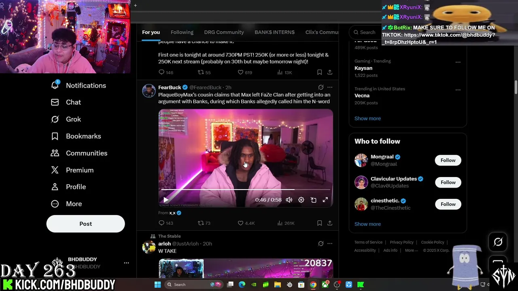Show more trending topics
The width and height of the screenshot is (518, 291).
coord(367,118)
